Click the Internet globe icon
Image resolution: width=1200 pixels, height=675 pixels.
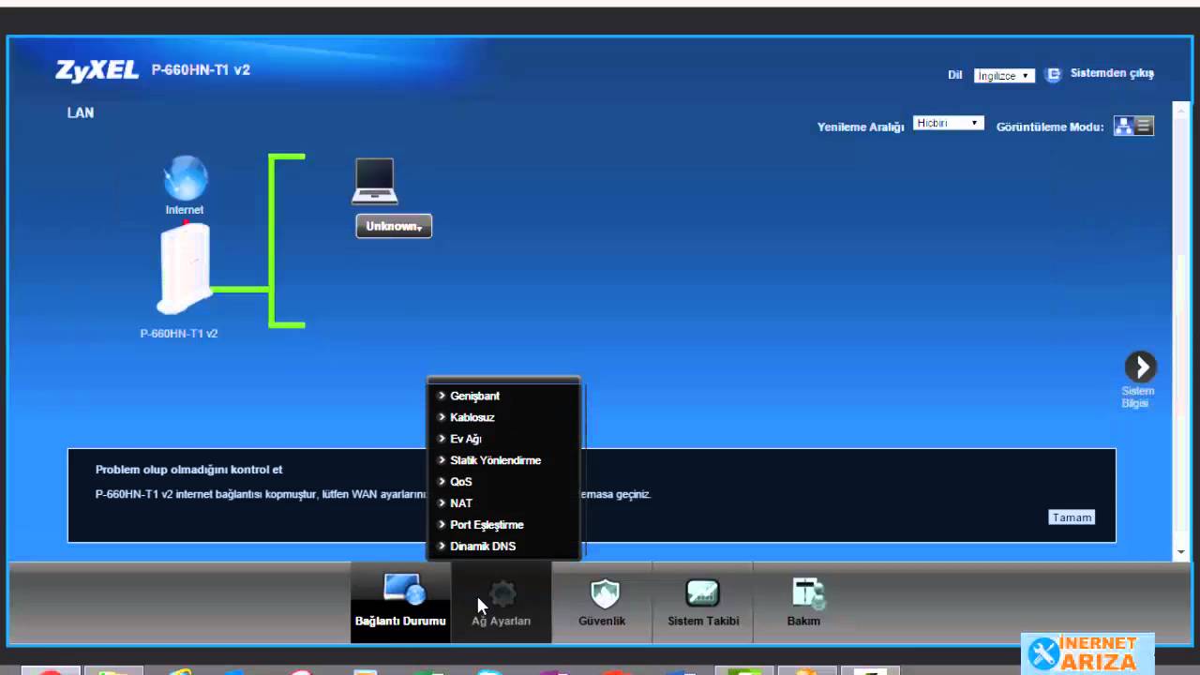[x=186, y=178]
